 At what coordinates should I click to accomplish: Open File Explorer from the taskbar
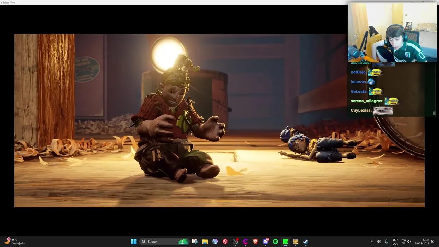pos(205,242)
